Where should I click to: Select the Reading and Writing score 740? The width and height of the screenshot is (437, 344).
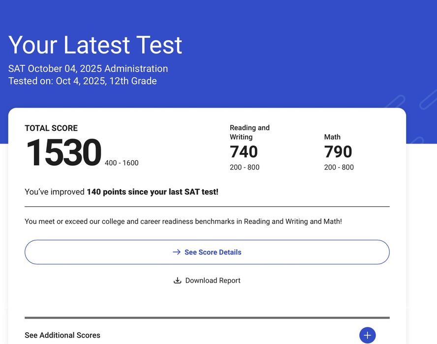tap(244, 152)
